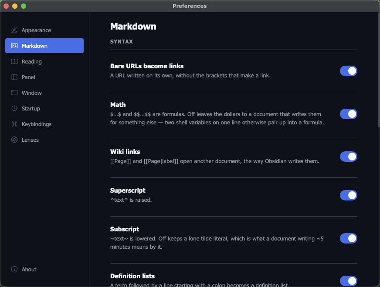The image size is (380, 287).
Task: Click the SYNTAX section header
Action: pyautogui.click(x=122, y=42)
